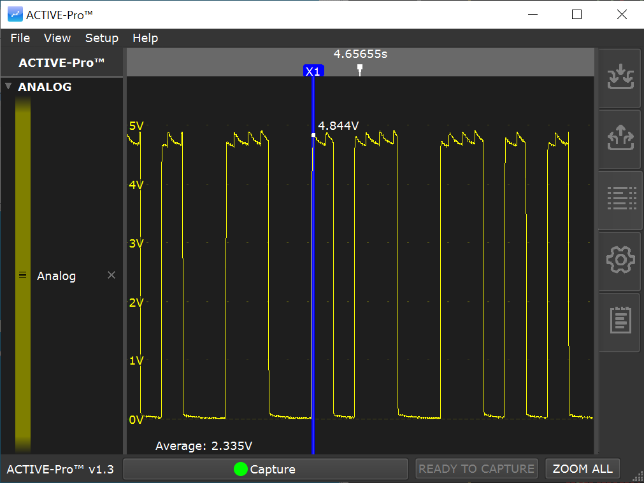Screen dimensions: 644x483
Task: Open the list view icon
Action: 622,198
